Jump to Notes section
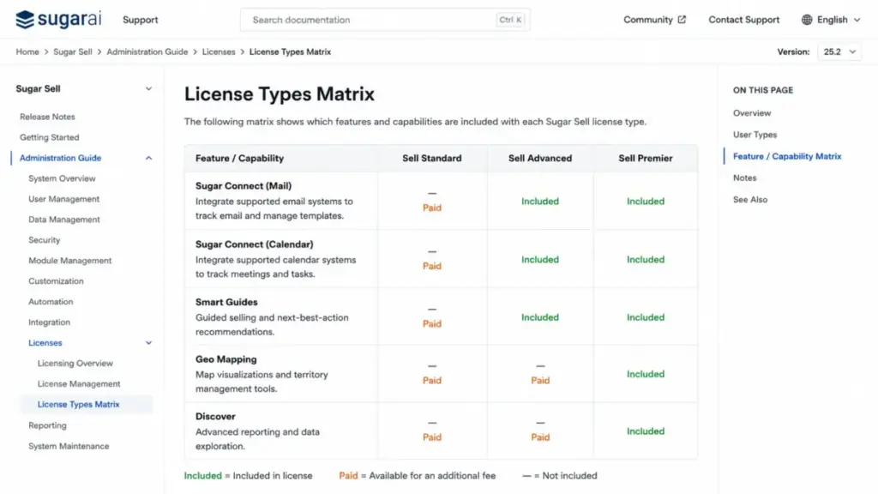 point(745,178)
